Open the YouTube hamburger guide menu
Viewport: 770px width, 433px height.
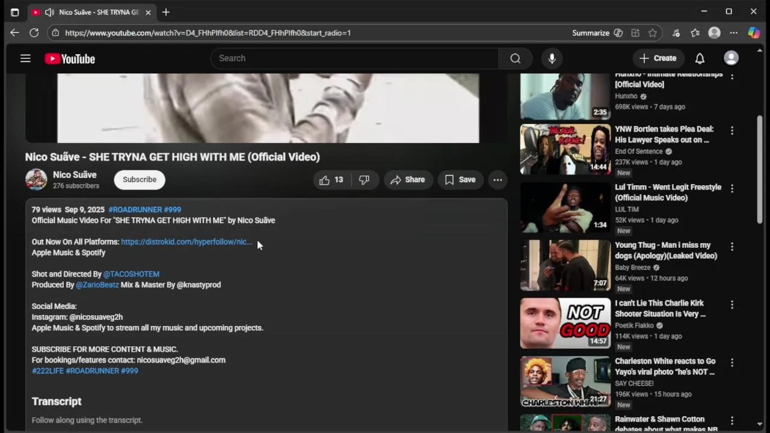[25, 58]
